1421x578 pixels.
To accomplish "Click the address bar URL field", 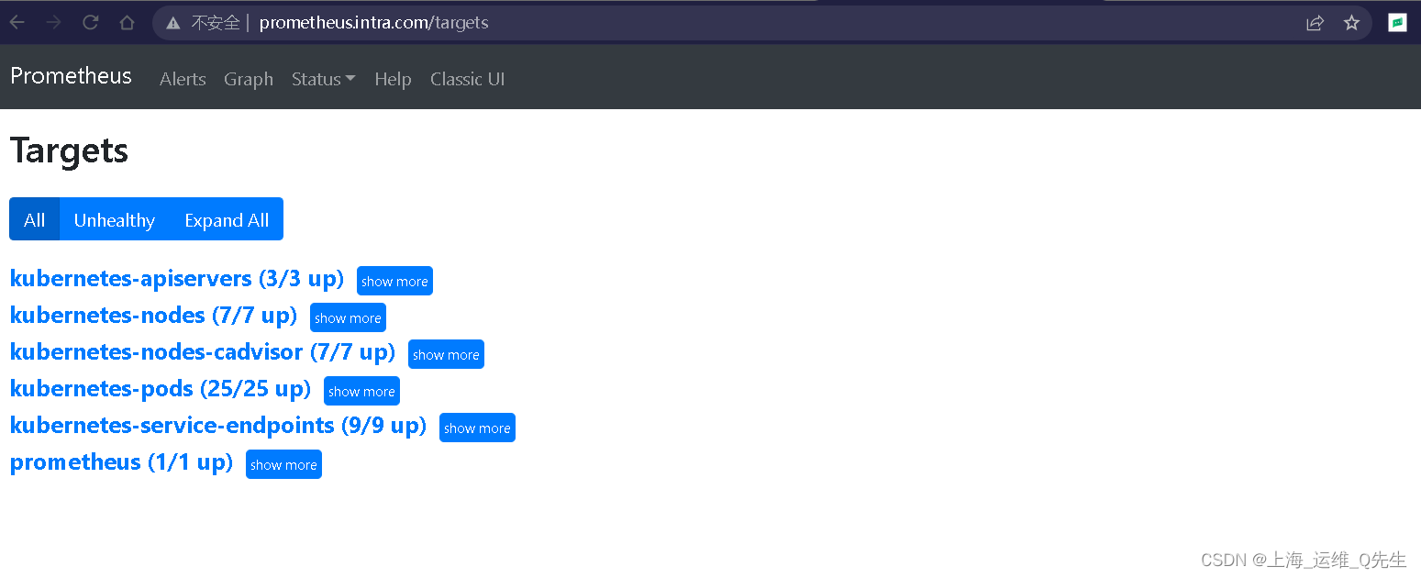I will 734,23.
